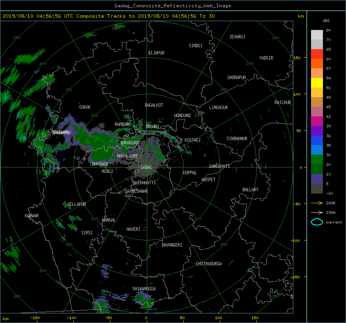Select the HUBLI city label
Screen dimensions: 346x323
(107, 171)
